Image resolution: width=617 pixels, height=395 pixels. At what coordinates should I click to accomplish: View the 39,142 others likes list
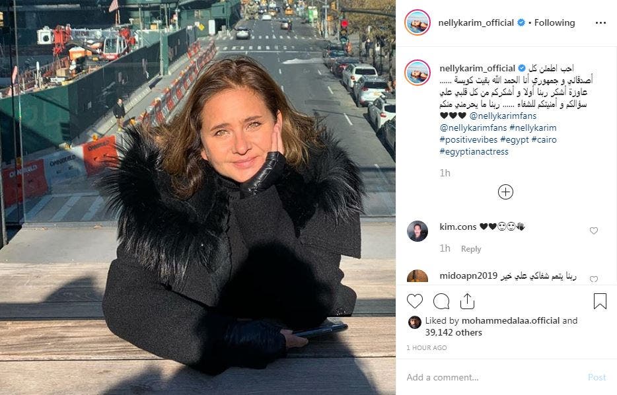point(453,332)
